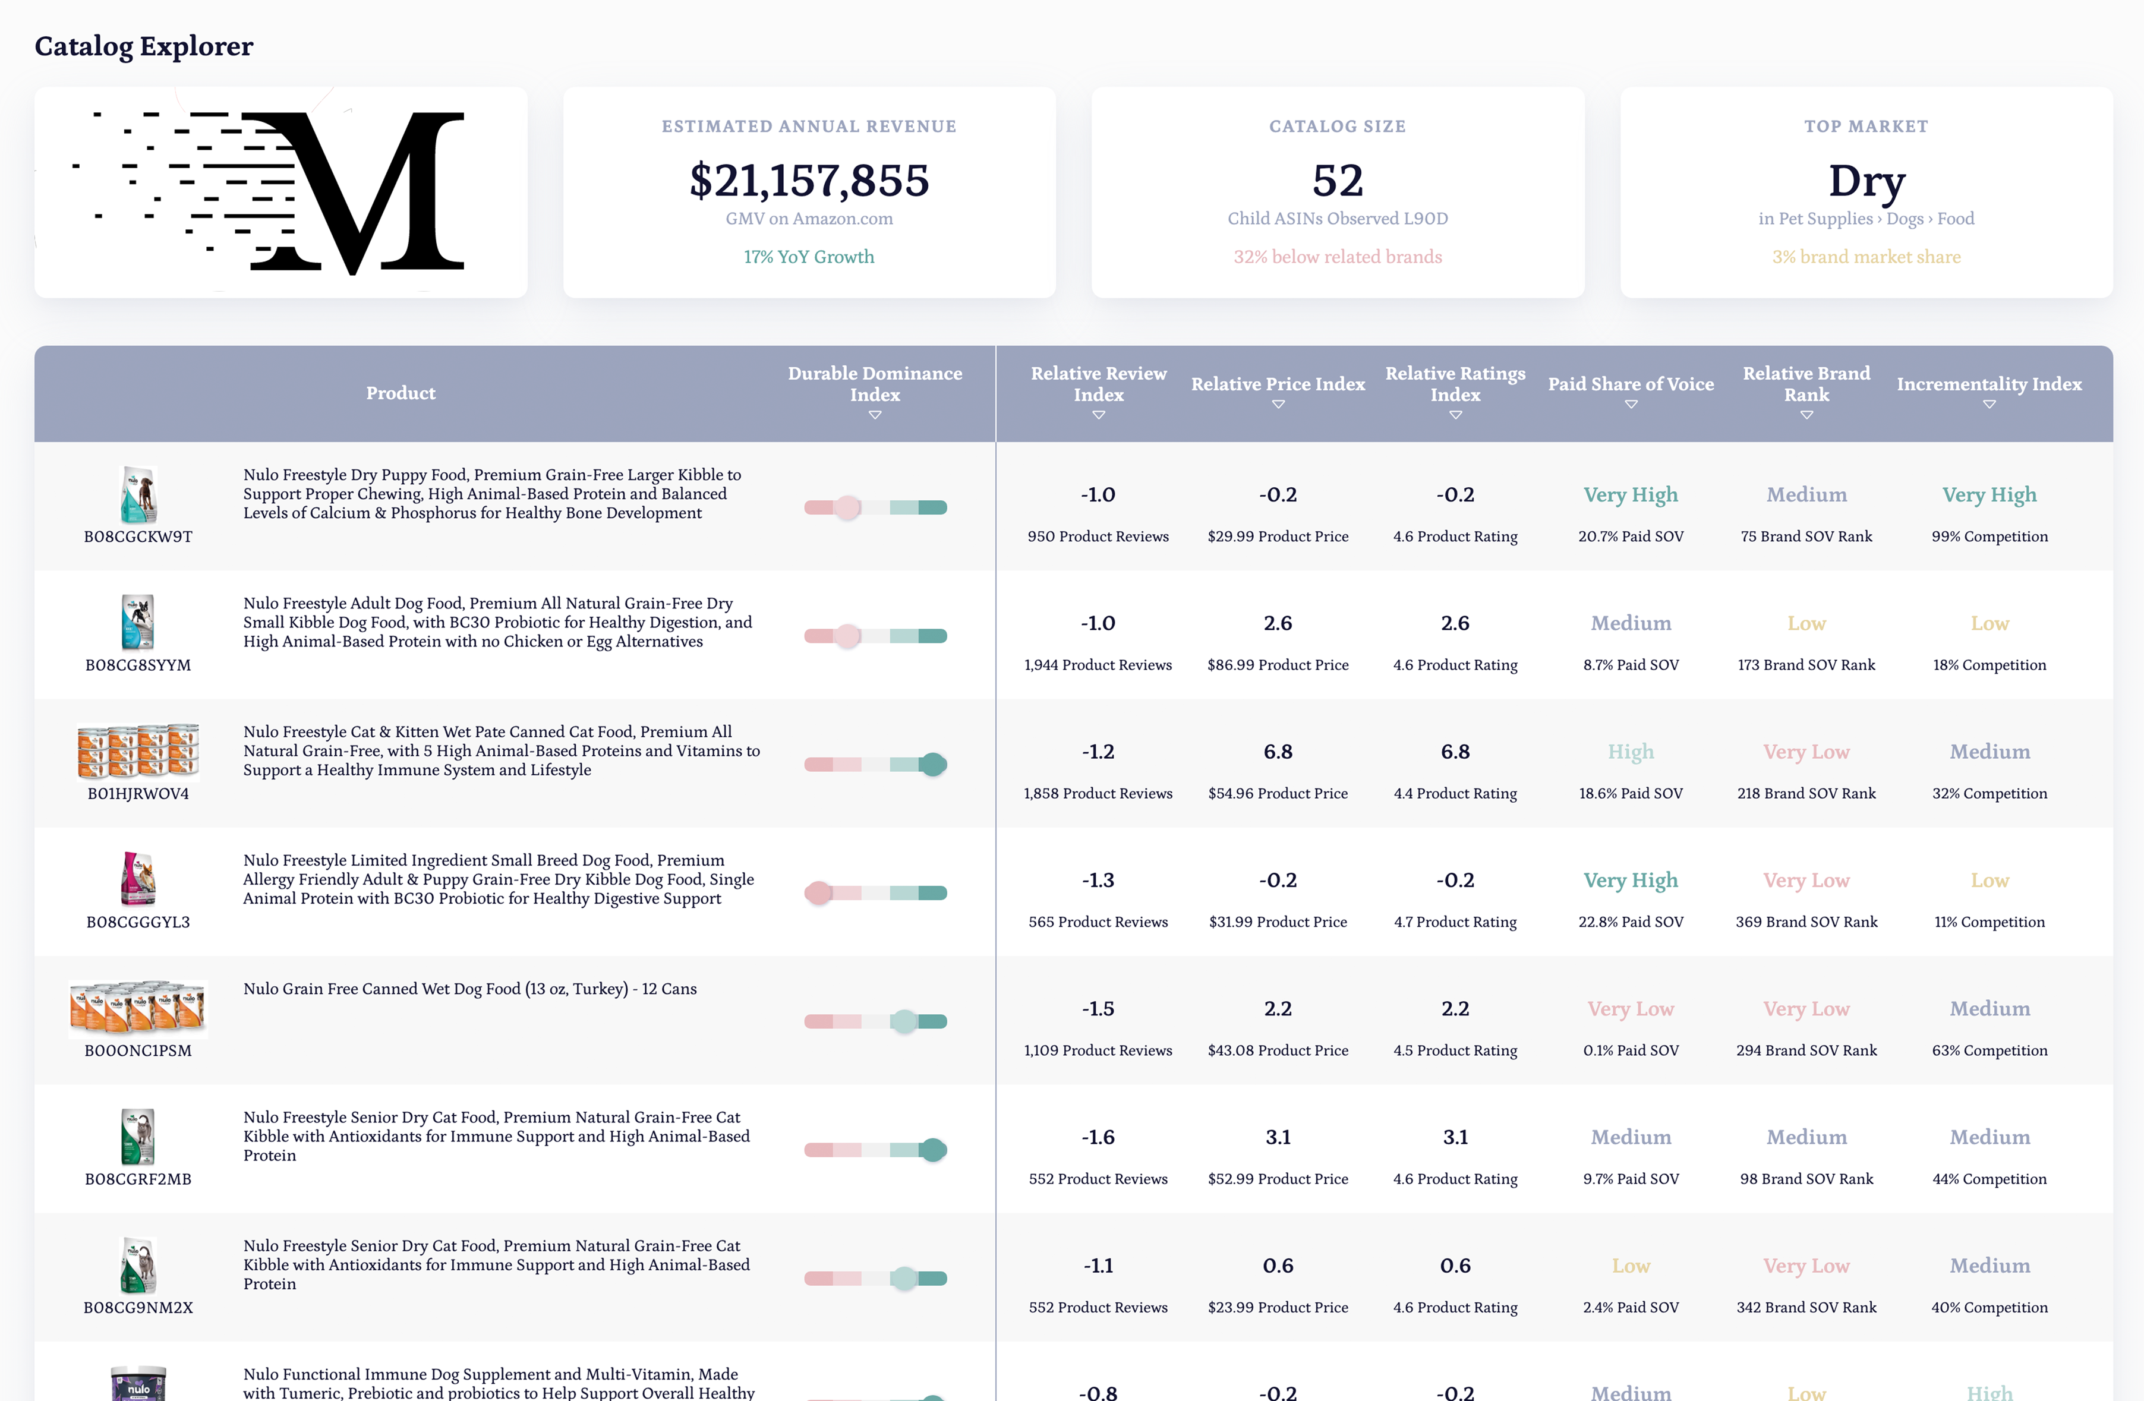Open Nulo Functional Immune Dog Supplement title

click(x=499, y=1383)
